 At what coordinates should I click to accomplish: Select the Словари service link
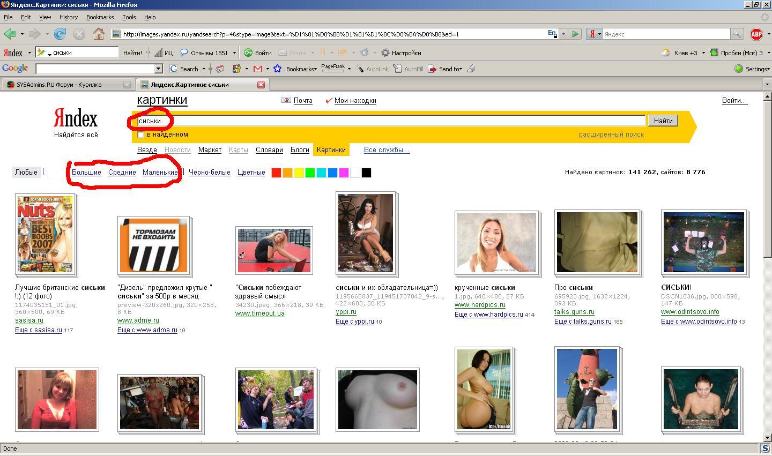[x=269, y=150]
